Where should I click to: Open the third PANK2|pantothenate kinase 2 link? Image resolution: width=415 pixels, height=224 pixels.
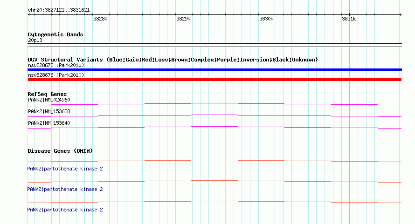point(65,210)
